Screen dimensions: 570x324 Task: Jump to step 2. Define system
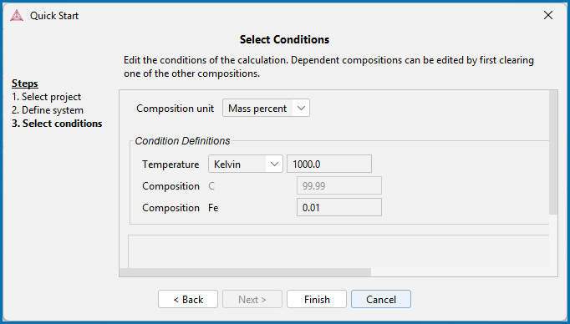pos(48,110)
